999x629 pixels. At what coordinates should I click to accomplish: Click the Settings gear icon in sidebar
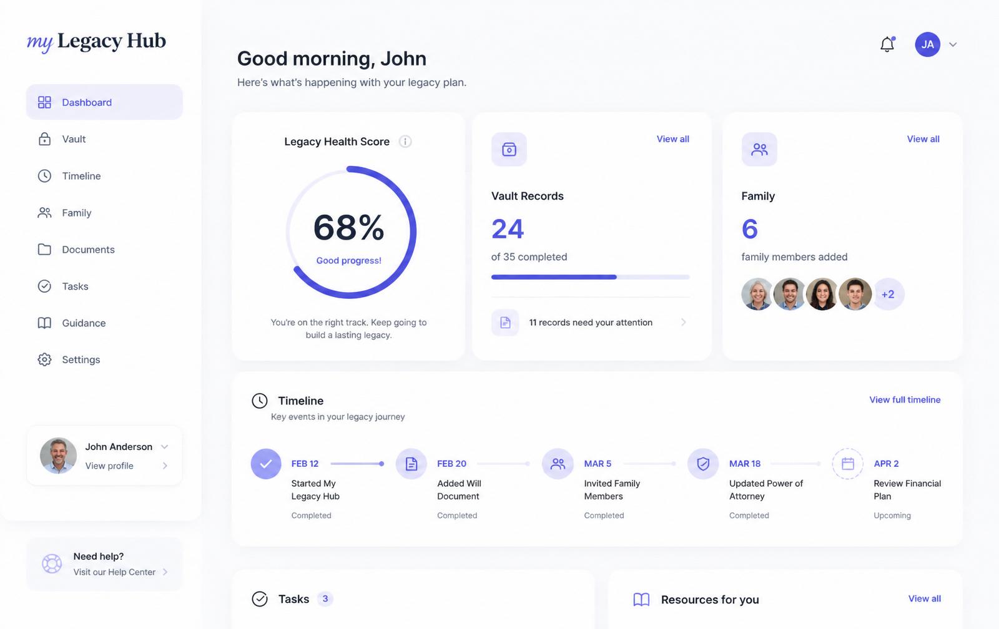[x=44, y=359]
